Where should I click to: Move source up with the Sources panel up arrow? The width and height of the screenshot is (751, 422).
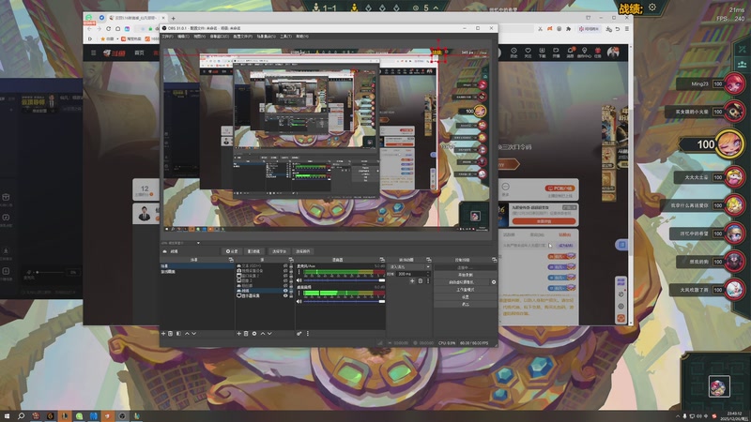click(x=263, y=334)
